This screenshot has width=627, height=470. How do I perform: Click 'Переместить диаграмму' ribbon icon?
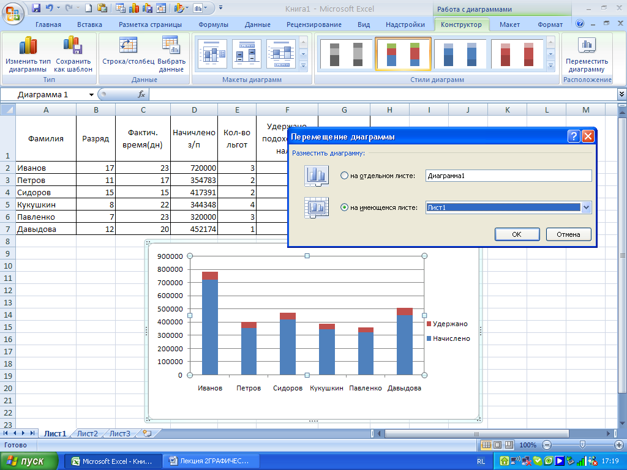[x=587, y=46]
